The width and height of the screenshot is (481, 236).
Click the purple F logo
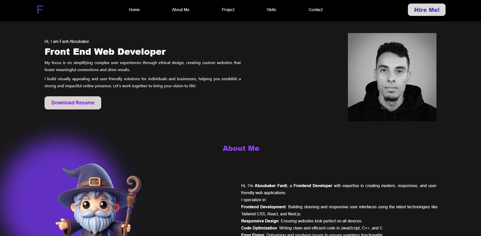(x=40, y=10)
